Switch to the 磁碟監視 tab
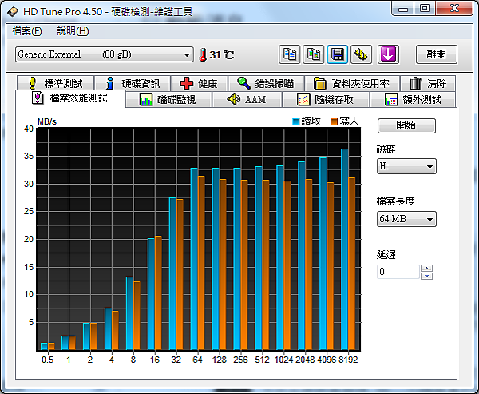Screen dimensions: 479x394 [168, 99]
